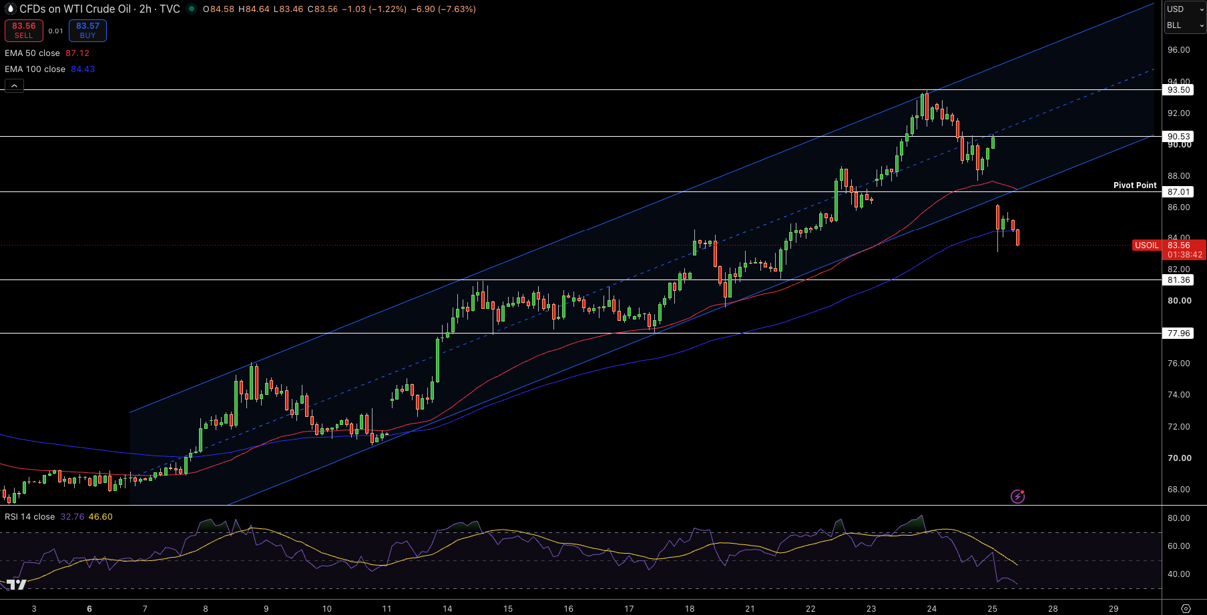Screen dimensions: 1207x615
Task: Click the 14 date on time axis
Action: point(447,608)
